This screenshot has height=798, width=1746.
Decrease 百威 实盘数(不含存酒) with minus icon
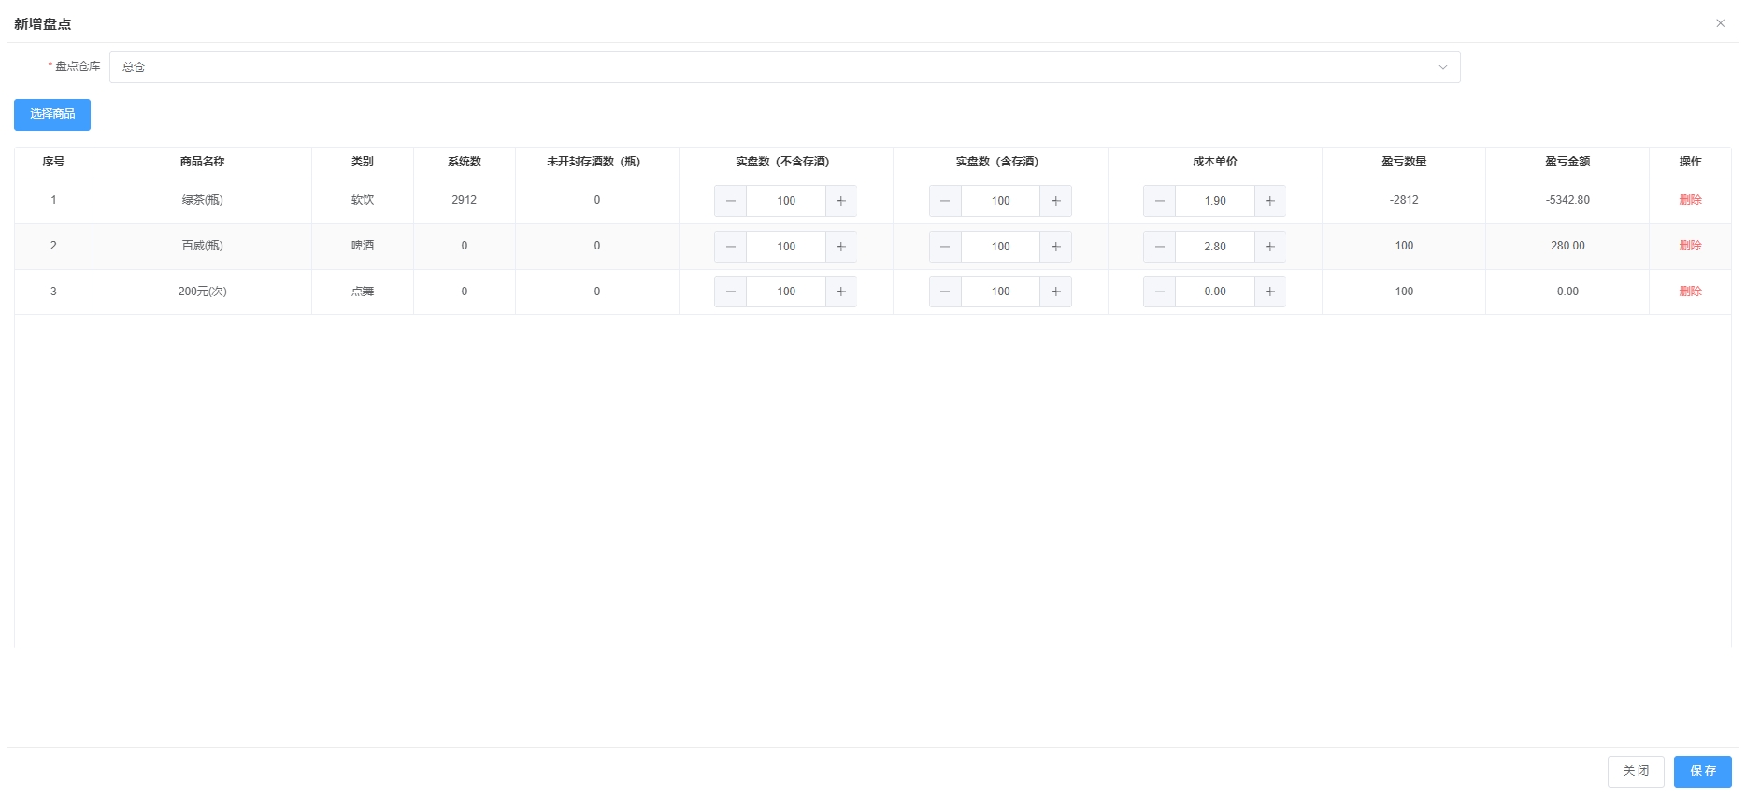(x=730, y=247)
